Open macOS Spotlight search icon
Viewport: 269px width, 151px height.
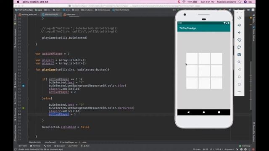point(240,2)
